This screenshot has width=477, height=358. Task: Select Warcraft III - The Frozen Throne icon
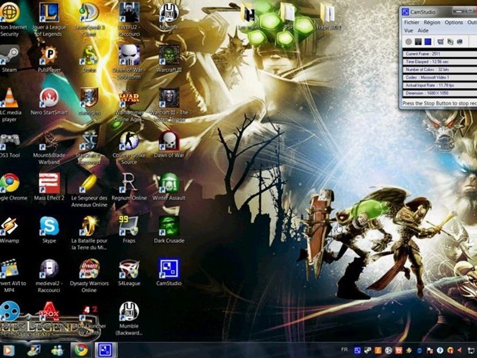(169, 105)
